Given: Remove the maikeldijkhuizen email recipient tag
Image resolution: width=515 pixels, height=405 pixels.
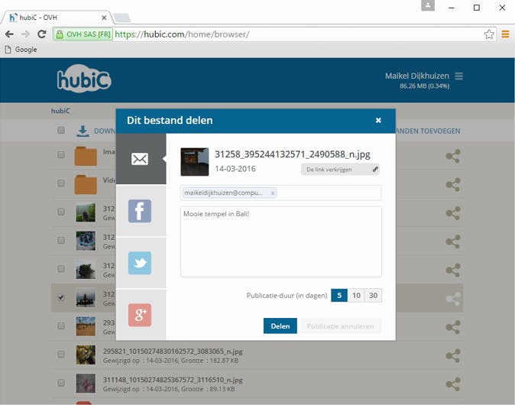Looking at the screenshot, I should (x=273, y=193).
